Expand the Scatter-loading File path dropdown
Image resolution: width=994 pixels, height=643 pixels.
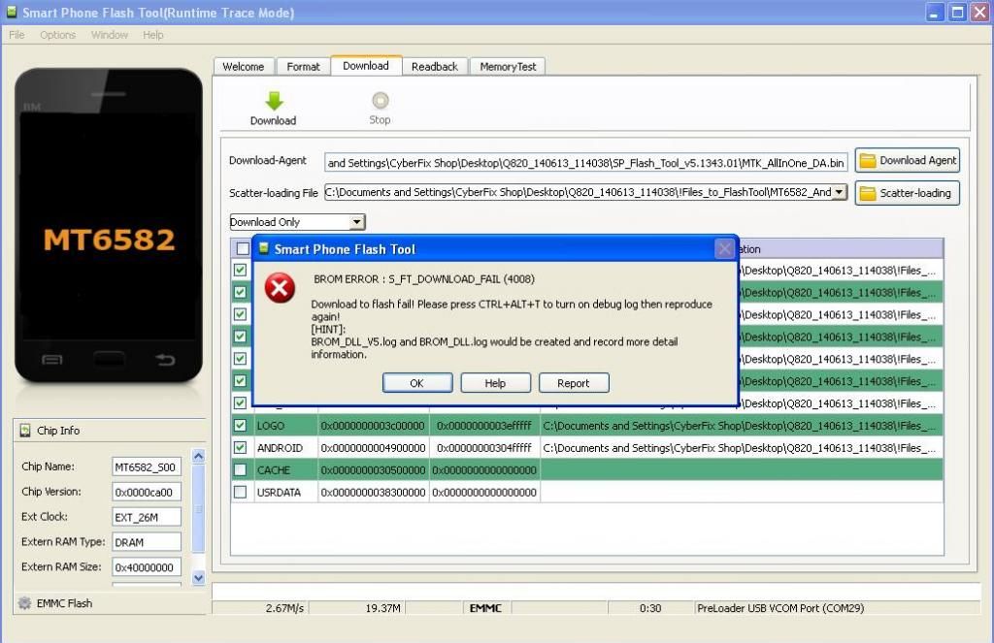click(839, 192)
